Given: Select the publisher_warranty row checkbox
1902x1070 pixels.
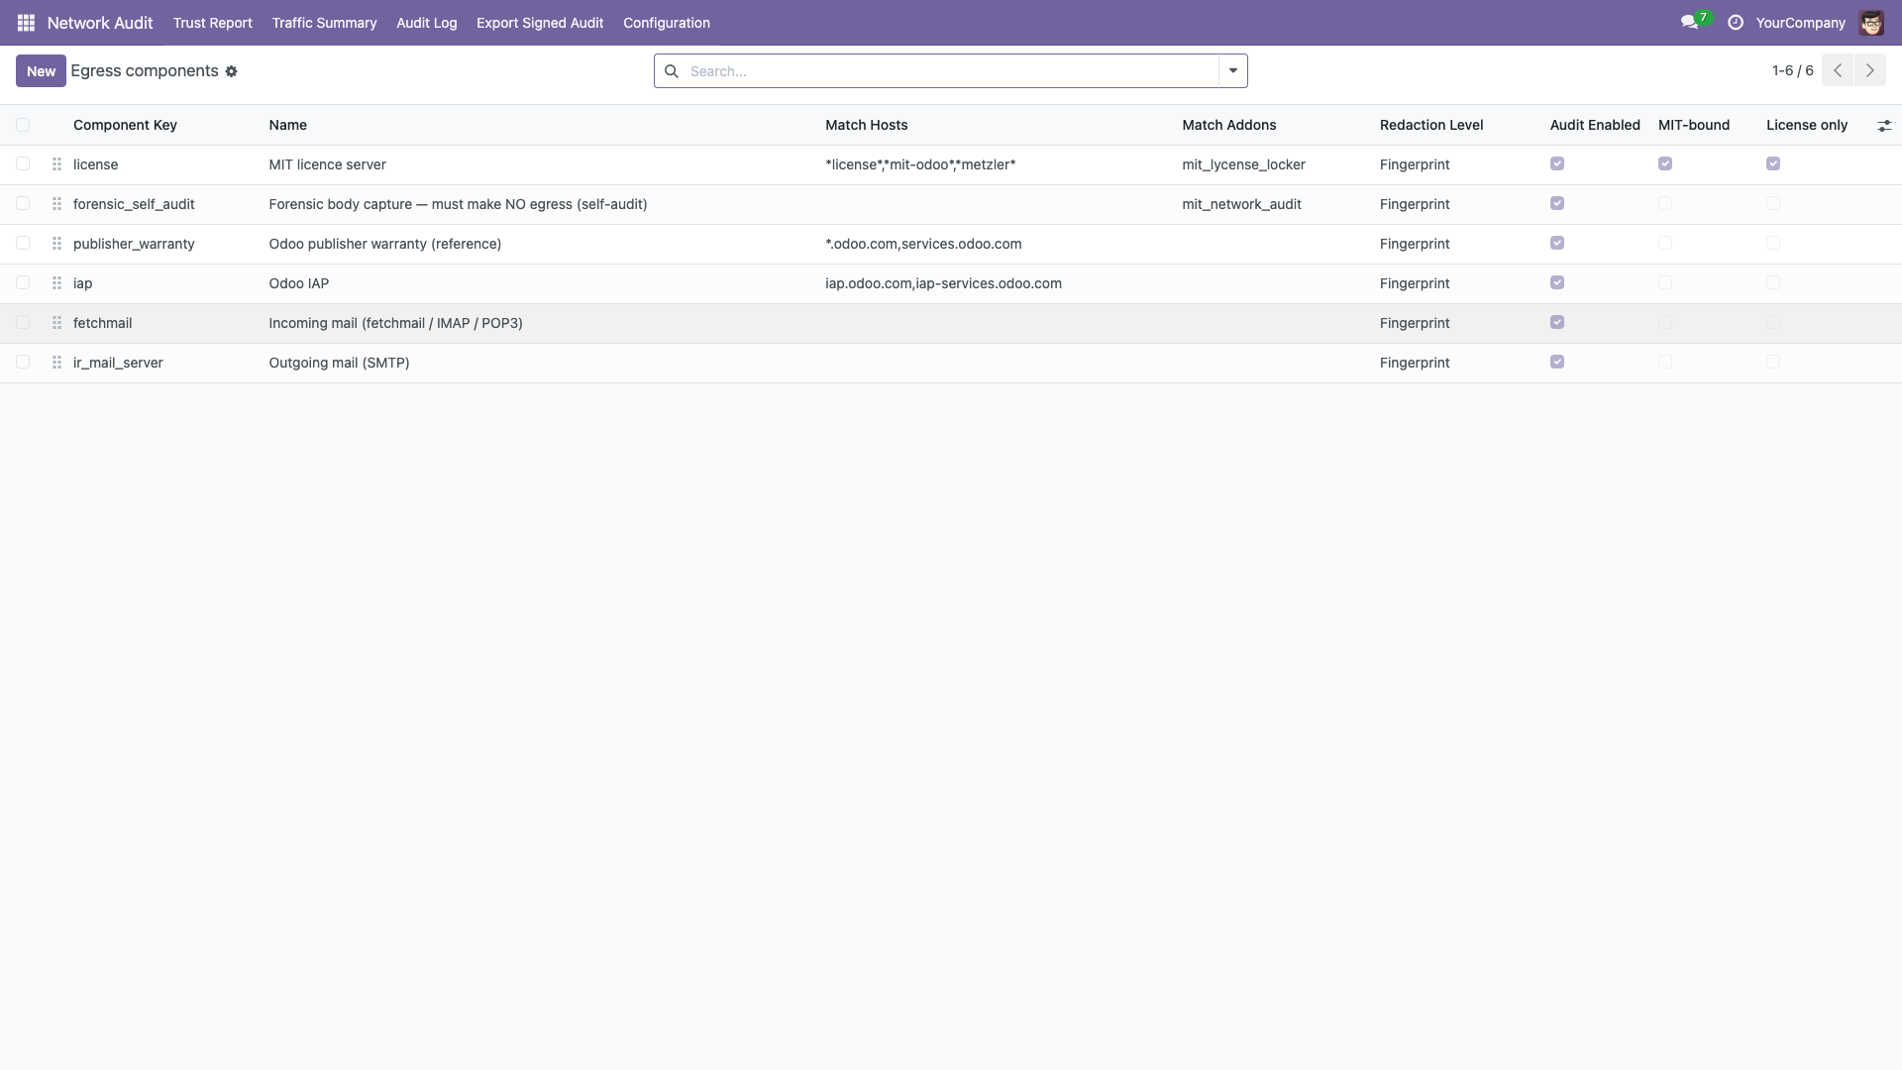Looking at the screenshot, I should click(x=23, y=243).
